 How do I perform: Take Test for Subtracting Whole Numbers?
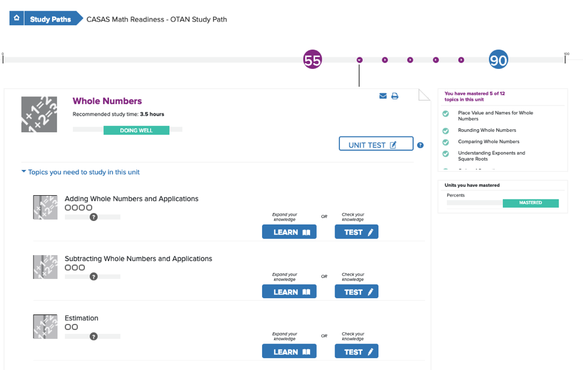coord(356,292)
